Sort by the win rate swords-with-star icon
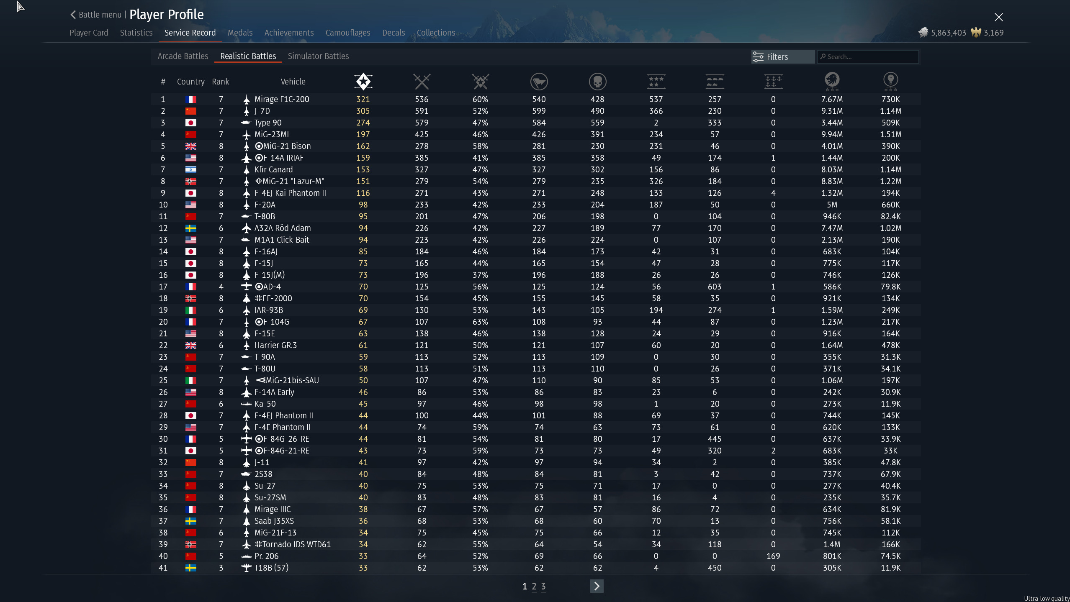Viewport: 1070px width, 602px height. point(480,82)
